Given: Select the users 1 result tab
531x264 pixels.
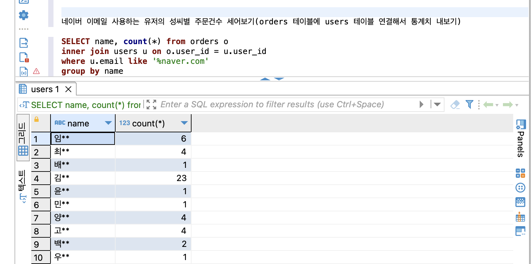Looking at the screenshot, I should (45, 89).
